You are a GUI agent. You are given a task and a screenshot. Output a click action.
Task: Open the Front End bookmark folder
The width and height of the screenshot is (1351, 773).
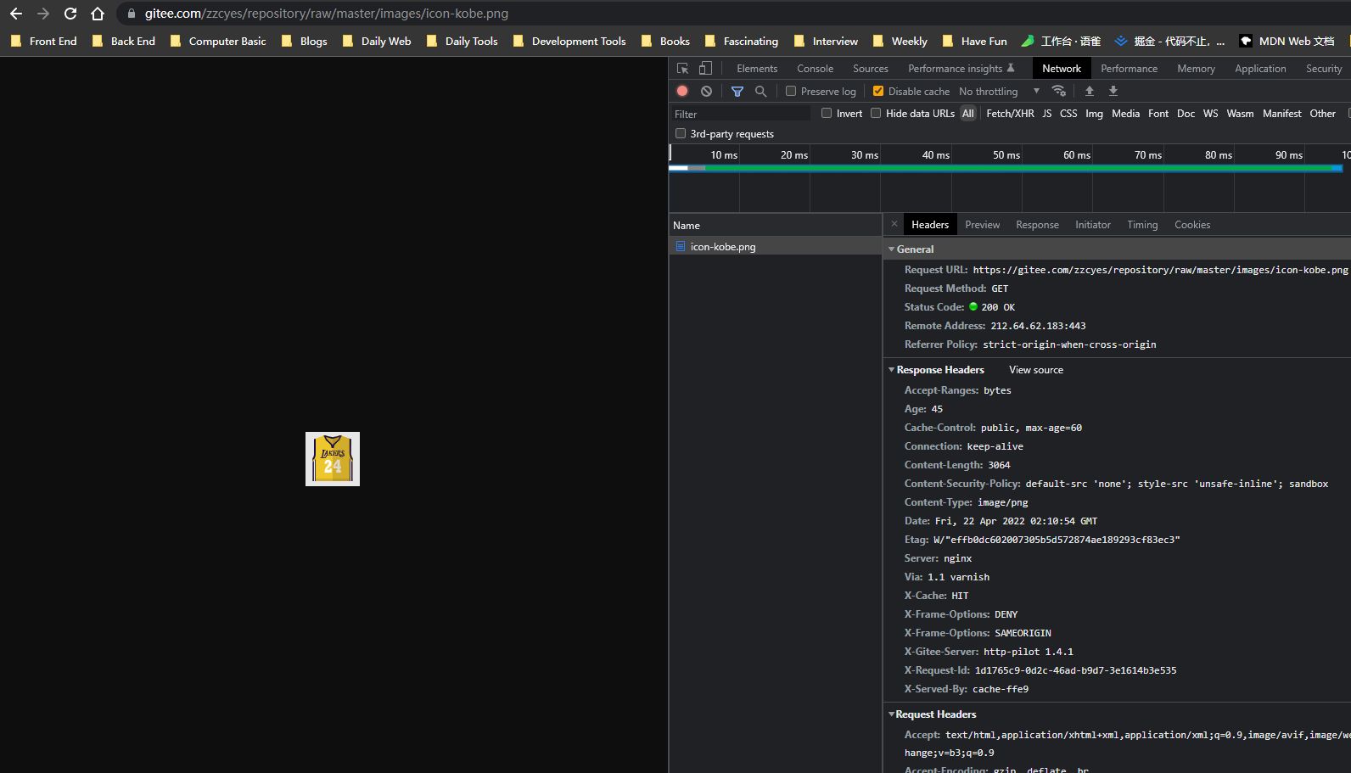(x=43, y=41)
